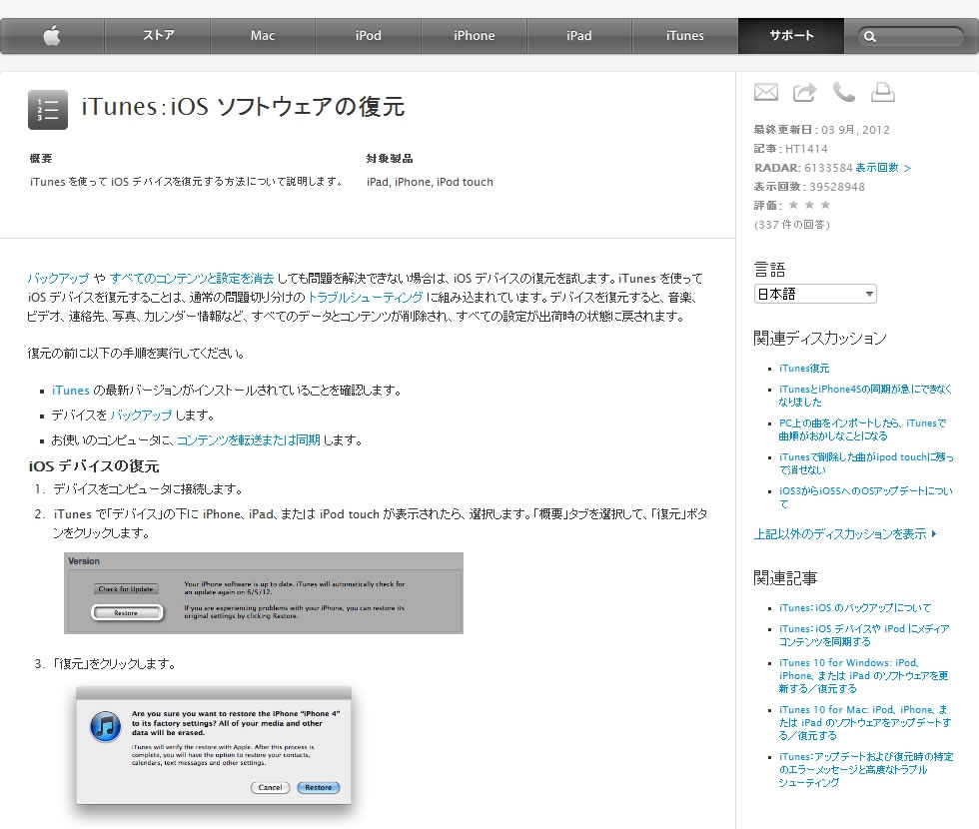The height and width of the screenshot is (829, 979).
Task: Click the iOS デバイスの復元 heading
Action: pos(94,466)
